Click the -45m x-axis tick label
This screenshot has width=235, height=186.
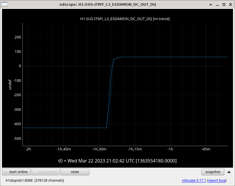(x=206, y=149)
